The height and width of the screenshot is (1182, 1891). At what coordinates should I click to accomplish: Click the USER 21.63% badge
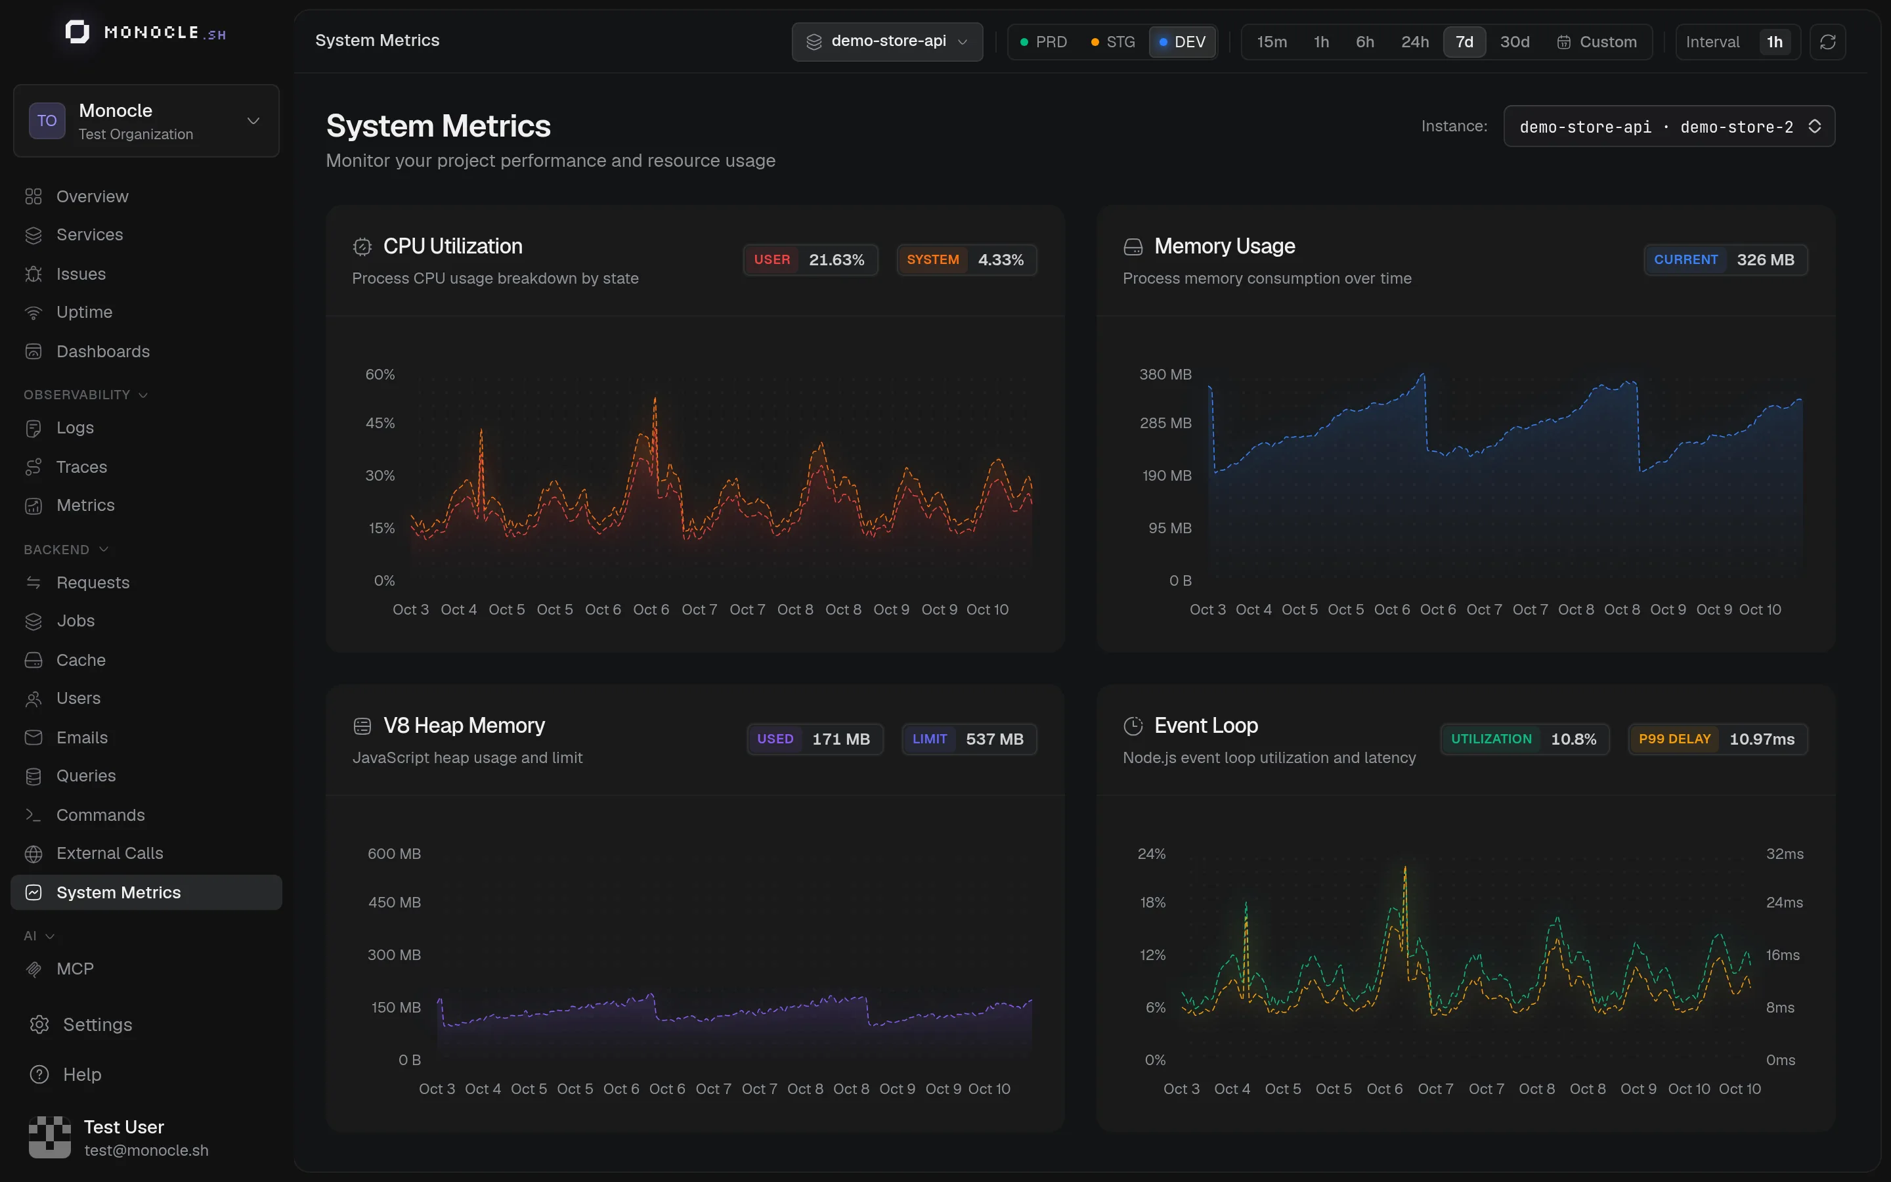click(x=810, y=260)
